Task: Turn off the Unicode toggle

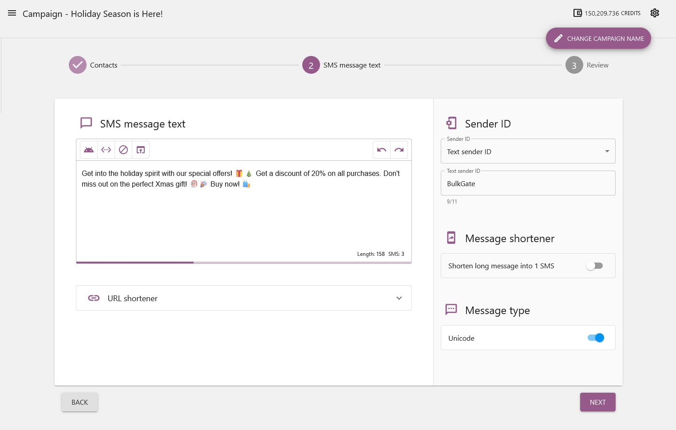Action: (x=596, y=338)
